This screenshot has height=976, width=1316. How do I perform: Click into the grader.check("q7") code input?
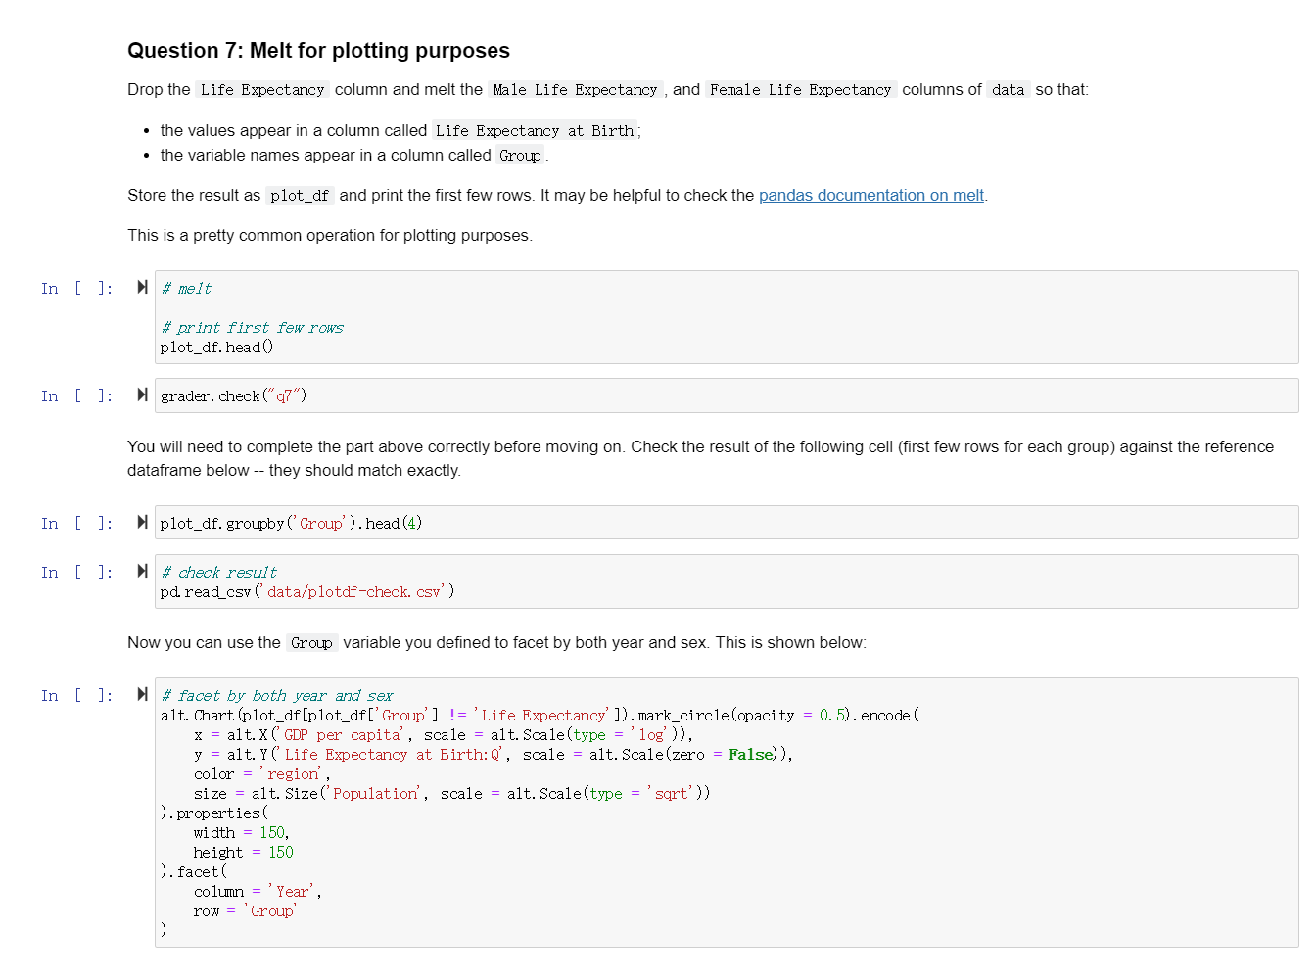coord(233,396)
